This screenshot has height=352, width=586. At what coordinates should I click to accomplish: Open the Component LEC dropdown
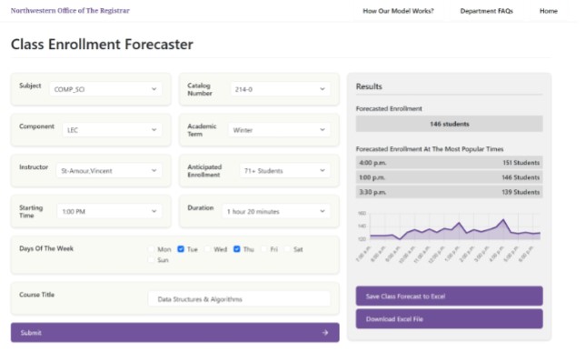112,130
